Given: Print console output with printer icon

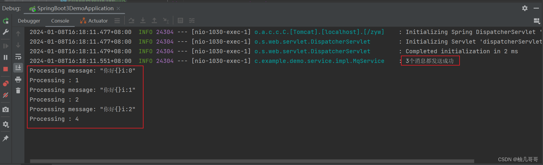Looking at the screenshot, I should [18, 79].
